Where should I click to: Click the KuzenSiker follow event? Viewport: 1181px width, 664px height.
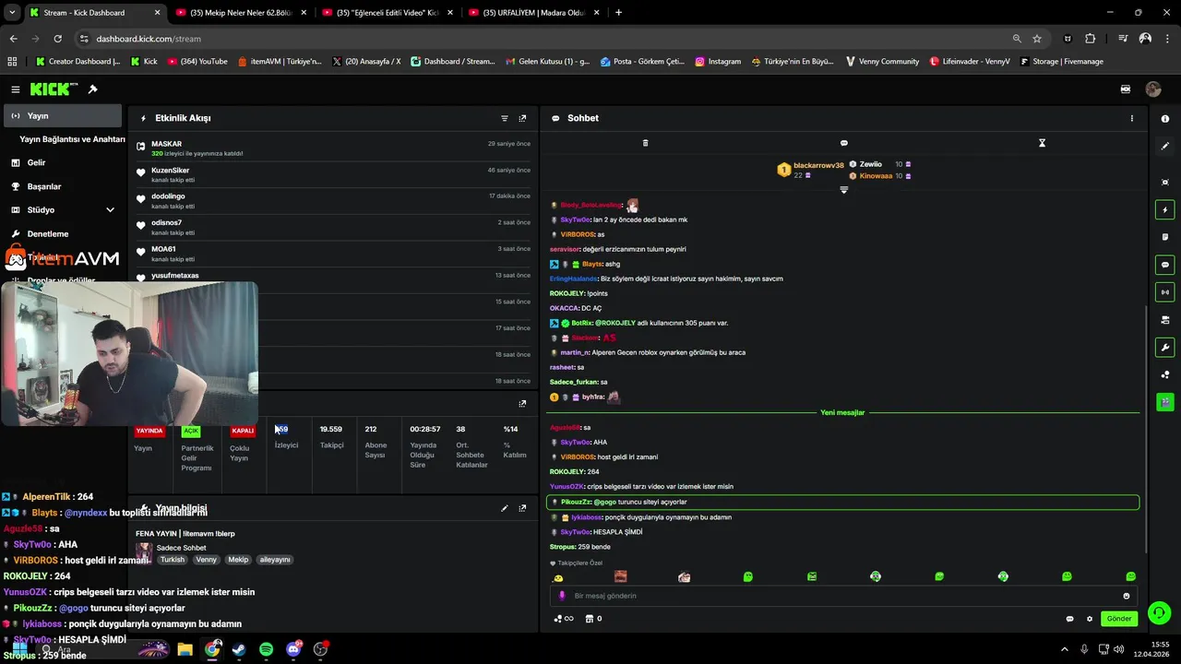pyautogui.click(x=333, y=174)
